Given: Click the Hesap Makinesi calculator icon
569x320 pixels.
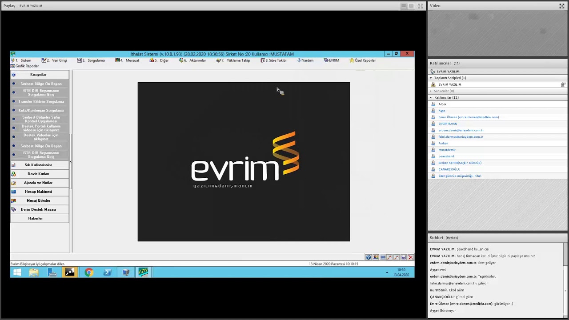Looking at the screenshot, I should 13,192.
